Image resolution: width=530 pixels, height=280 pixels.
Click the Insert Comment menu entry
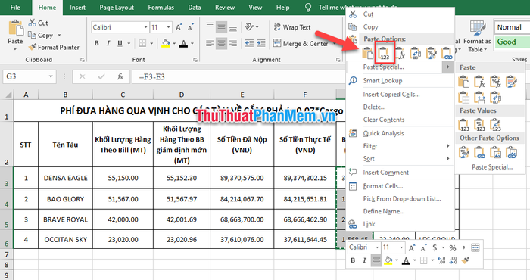pyautogui.click(x=385, y=173)
